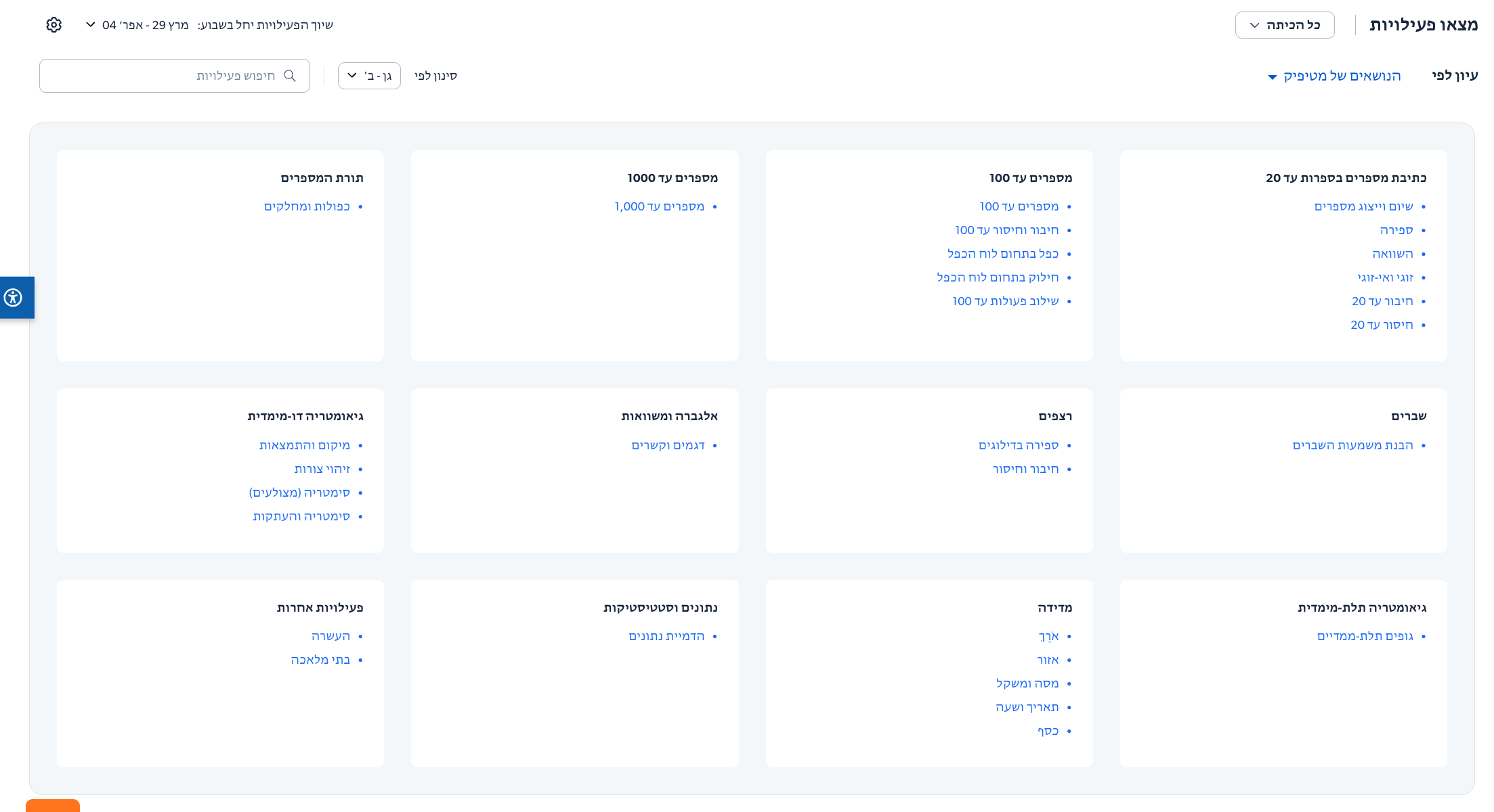The height and width of the screenshot is (812, 1494).
Task: Open the כל הכיתה class dropdown
Action: (x=1284, y=25)
